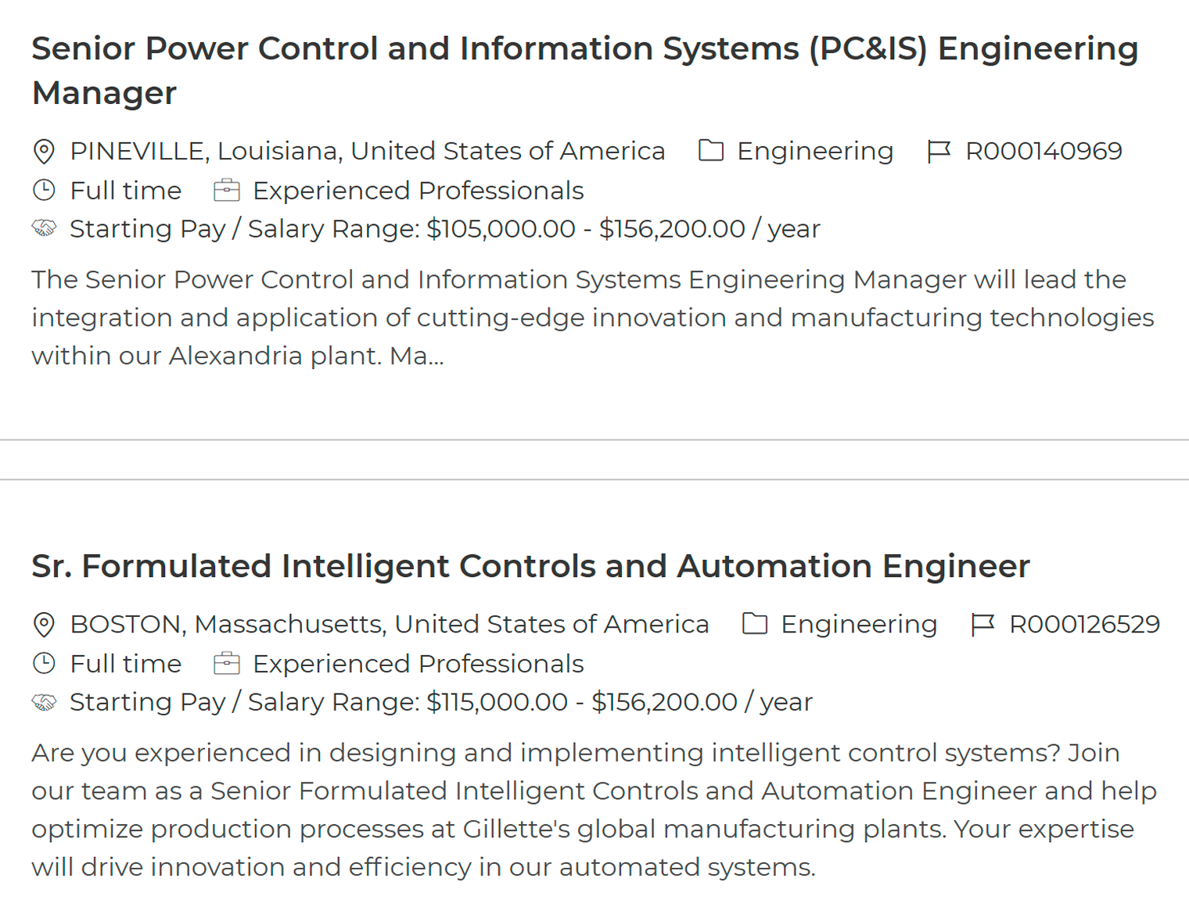Open the Sr. Formulated Intelligent Controls job
The image size is (1189, 921).
pos(530,566)
